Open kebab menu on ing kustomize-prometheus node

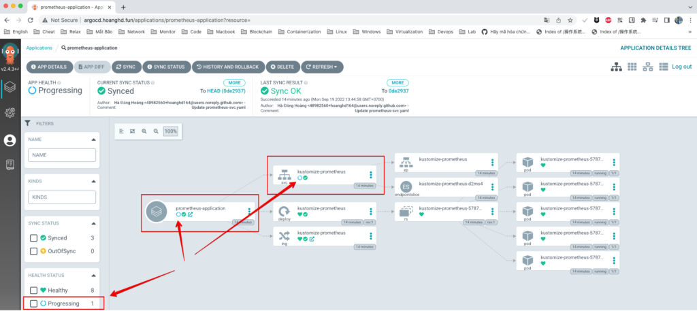point(371,236)
